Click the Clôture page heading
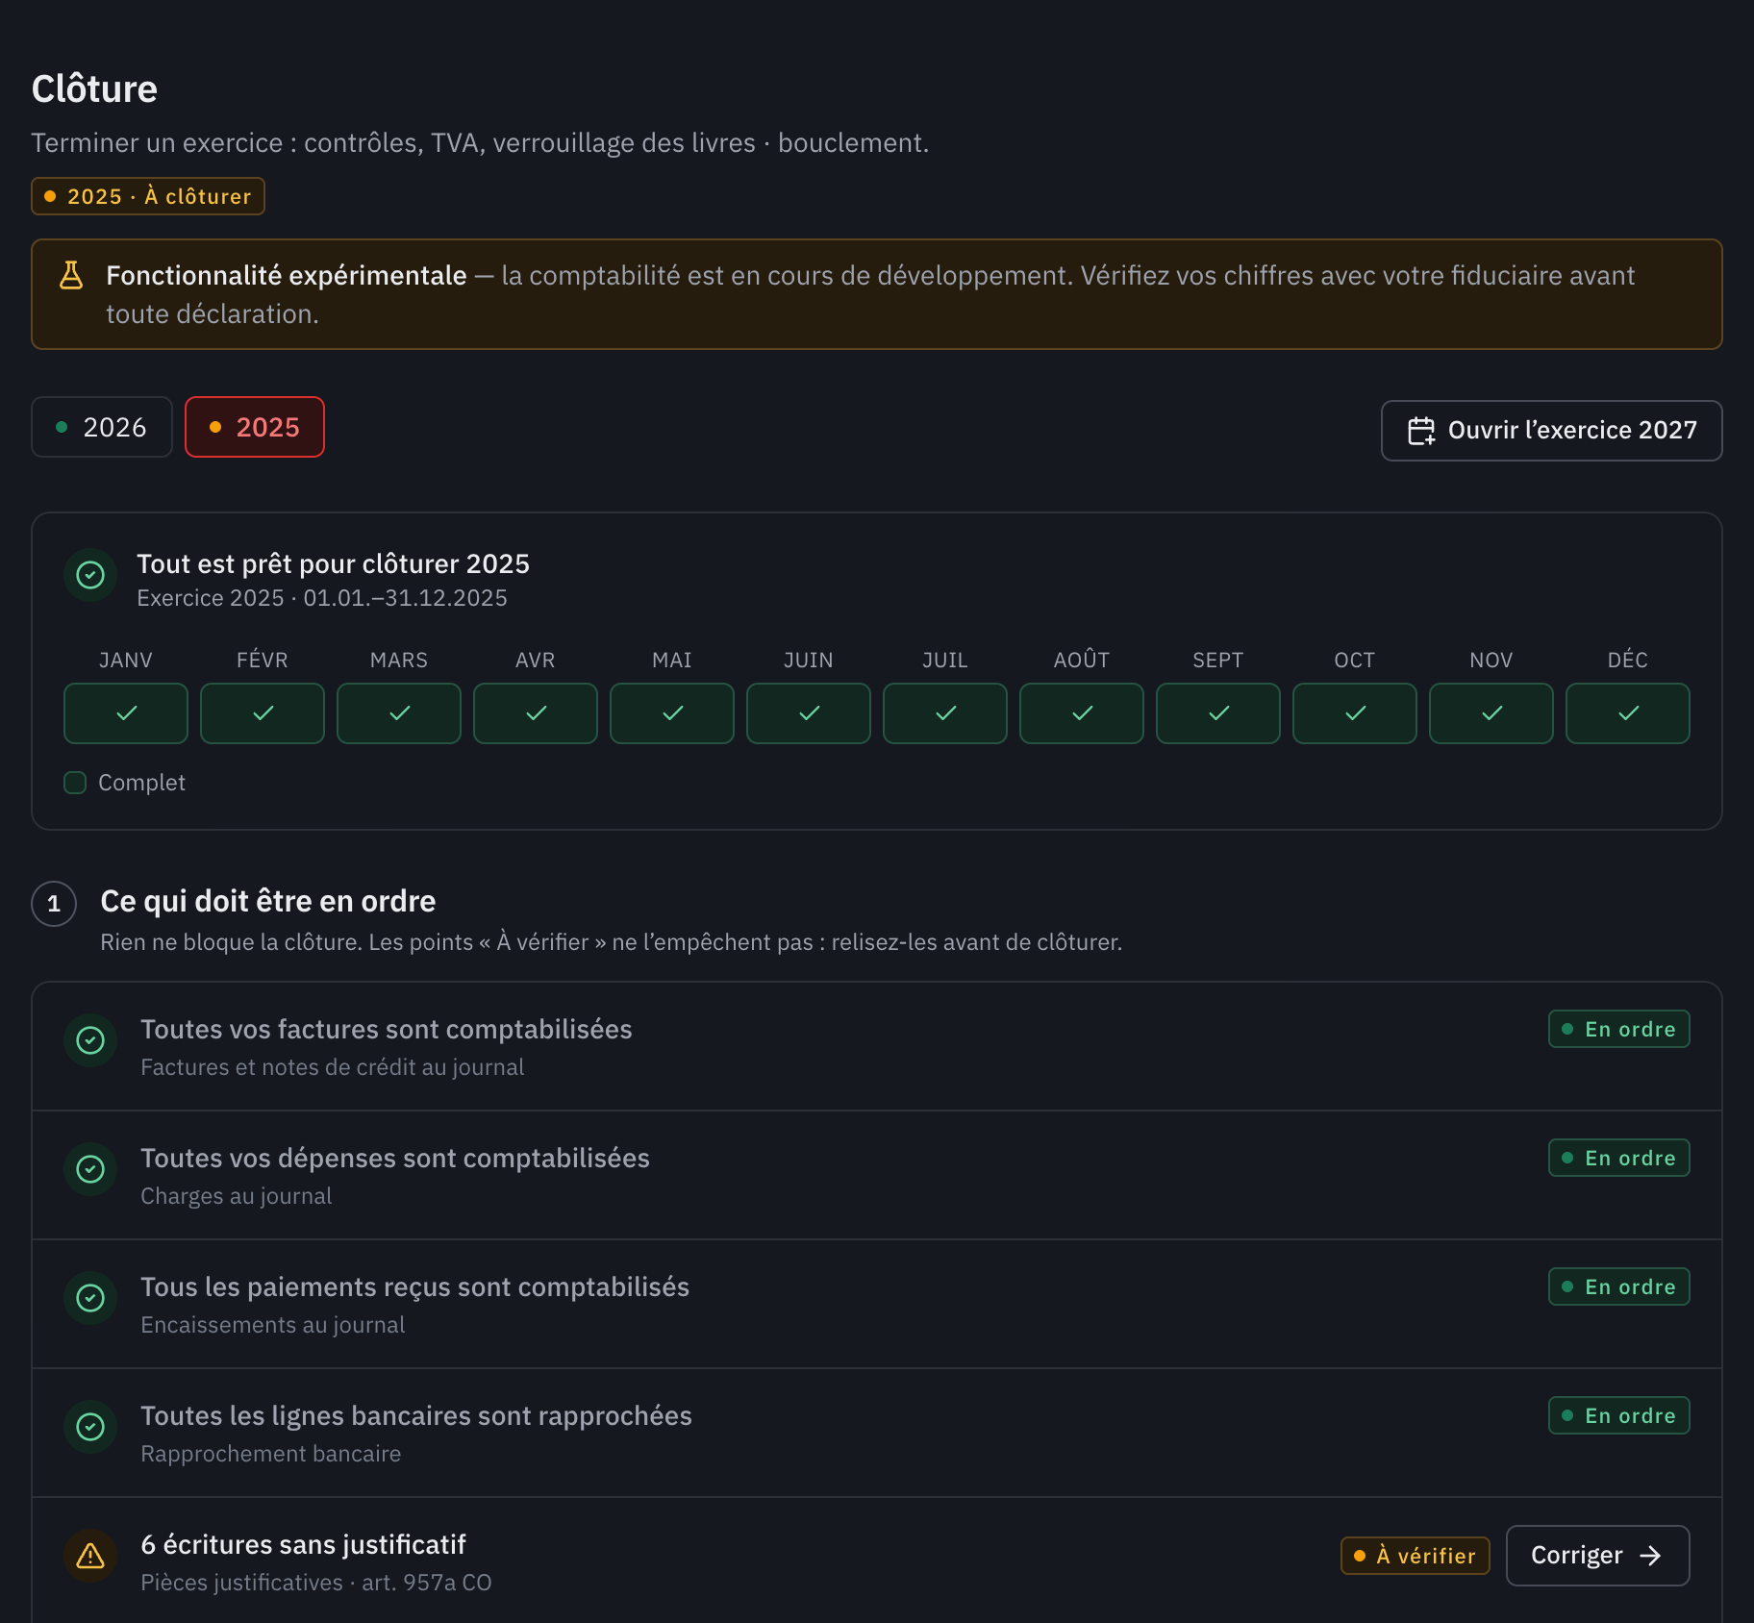Viewport: 1754px width, 1623px height. pos(94,88)
